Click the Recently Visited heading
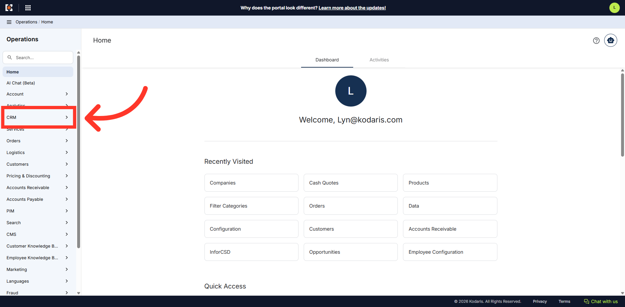 [229, 161]
